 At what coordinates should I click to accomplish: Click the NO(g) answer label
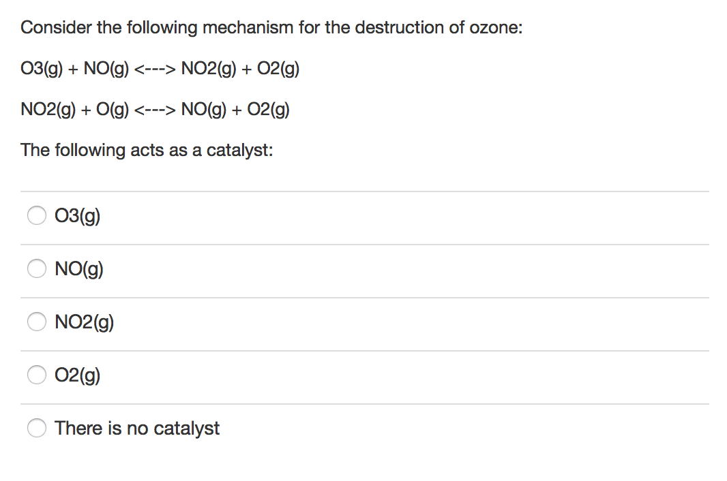(x=78, y=268)
